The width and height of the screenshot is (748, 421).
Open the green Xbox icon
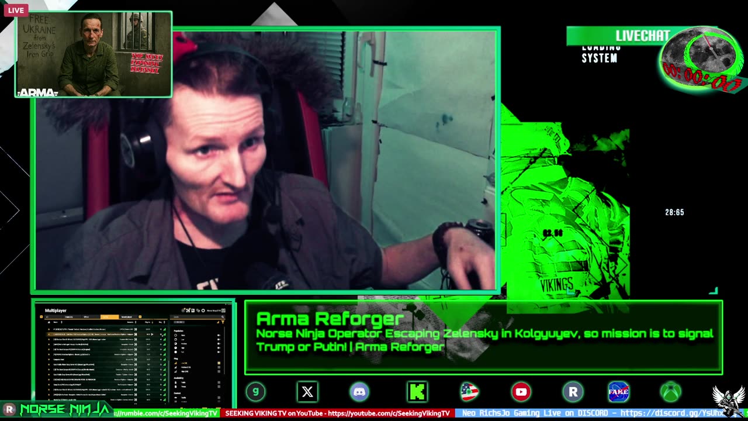pyautogui.click(x=671, y=392)
